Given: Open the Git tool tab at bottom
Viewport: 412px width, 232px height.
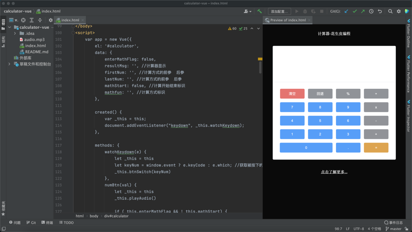Looking at the screenshot, I should (x=31, y=223).
